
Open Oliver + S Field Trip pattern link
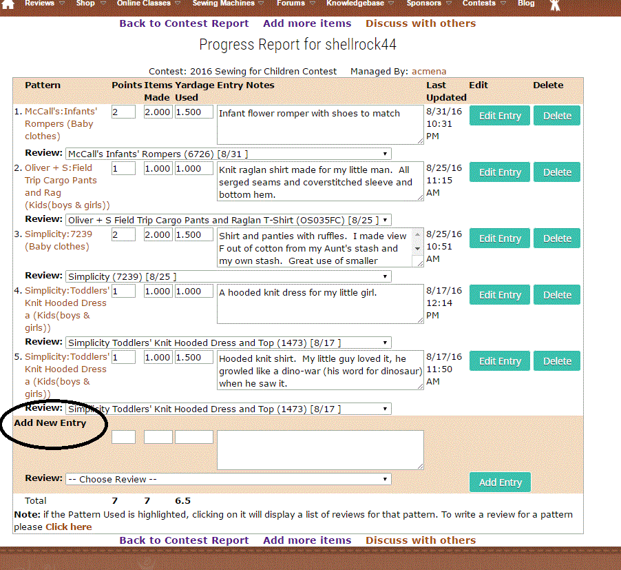click(67, 186)
